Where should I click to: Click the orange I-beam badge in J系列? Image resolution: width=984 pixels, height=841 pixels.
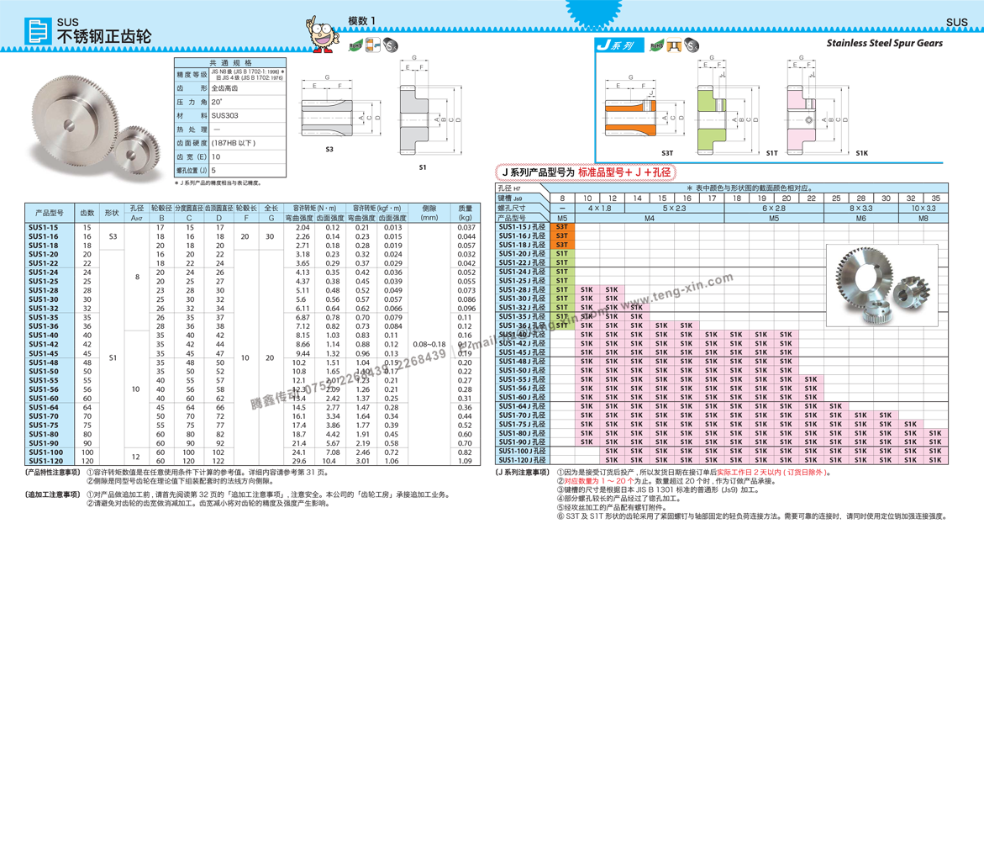[x=673, y=47]
